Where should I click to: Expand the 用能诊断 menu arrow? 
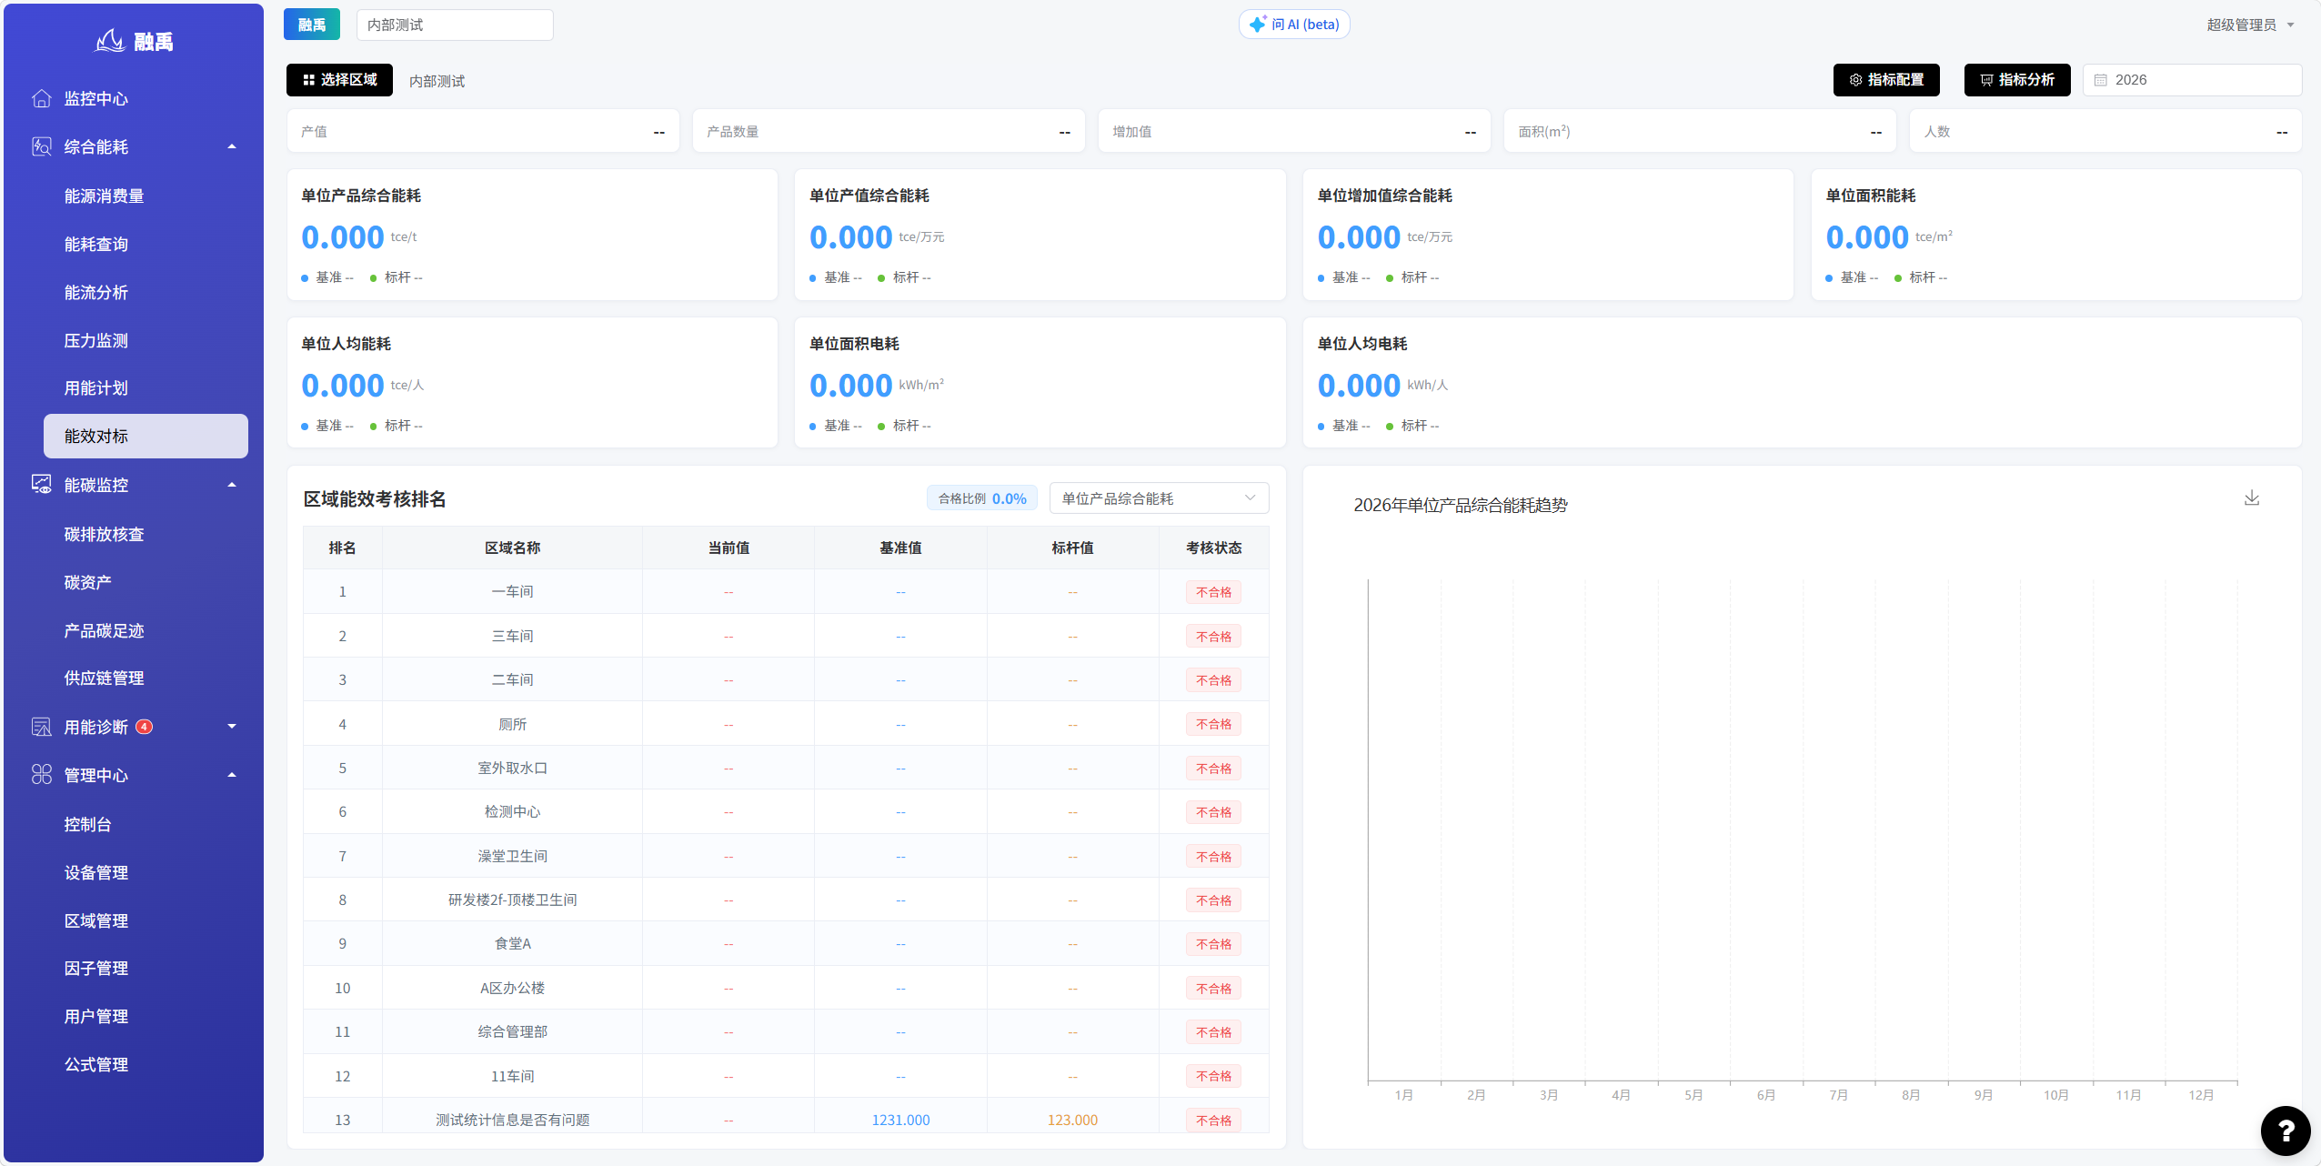point(232,727)
